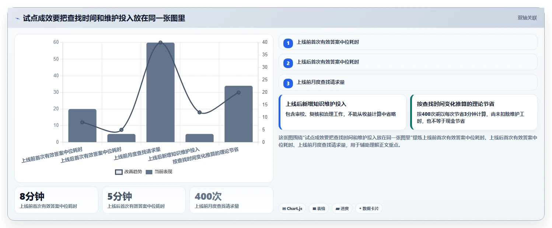
Task: Click the icon inside the 进度 chip
Action: pyautogui.click(x=338, y=209)
